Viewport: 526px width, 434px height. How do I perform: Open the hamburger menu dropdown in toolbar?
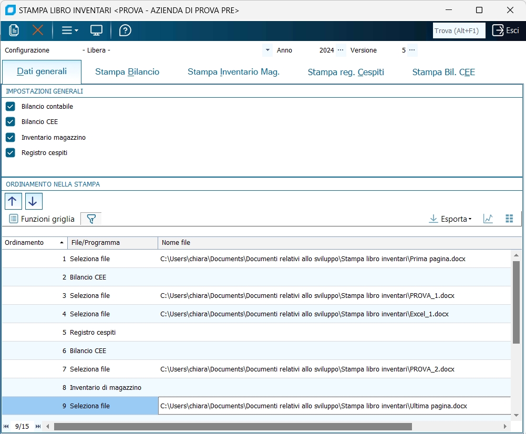[70, 30]
